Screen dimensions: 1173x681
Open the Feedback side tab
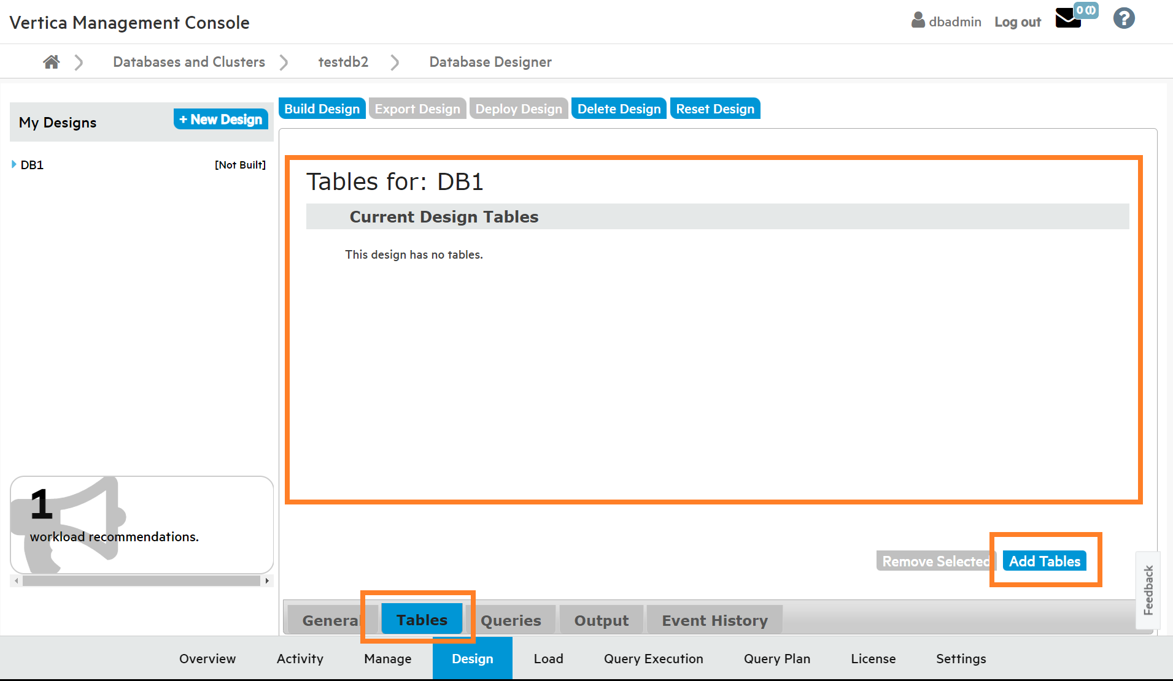[x=1148, y=590]
